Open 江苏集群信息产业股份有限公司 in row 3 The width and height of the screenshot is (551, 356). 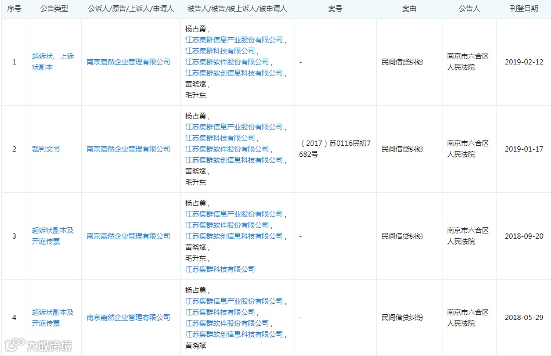234,214
